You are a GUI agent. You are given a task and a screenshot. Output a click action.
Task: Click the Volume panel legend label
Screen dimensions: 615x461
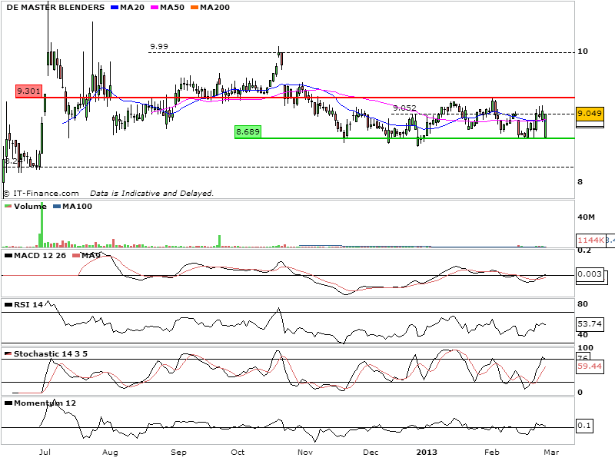[x=30, y=207]
